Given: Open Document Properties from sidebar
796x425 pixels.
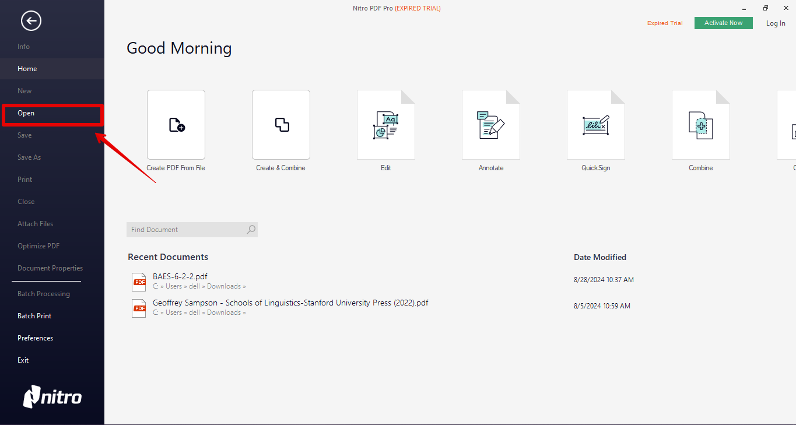Looking at the screenshot, I should tap(50, 268).
